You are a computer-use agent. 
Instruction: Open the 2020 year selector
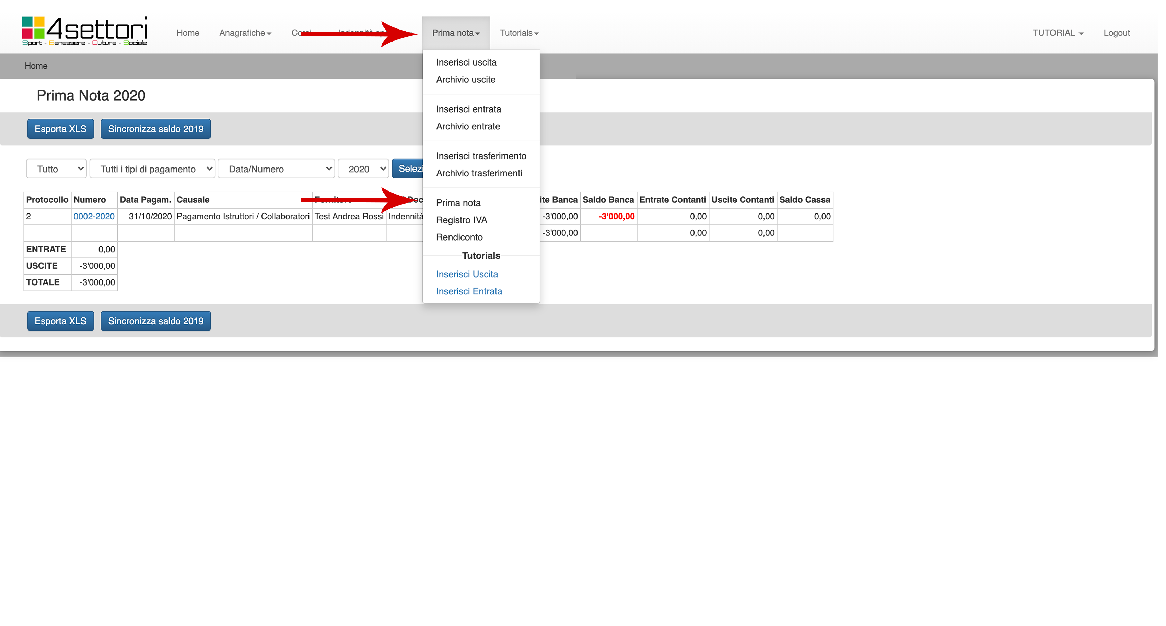click(363, 169)
